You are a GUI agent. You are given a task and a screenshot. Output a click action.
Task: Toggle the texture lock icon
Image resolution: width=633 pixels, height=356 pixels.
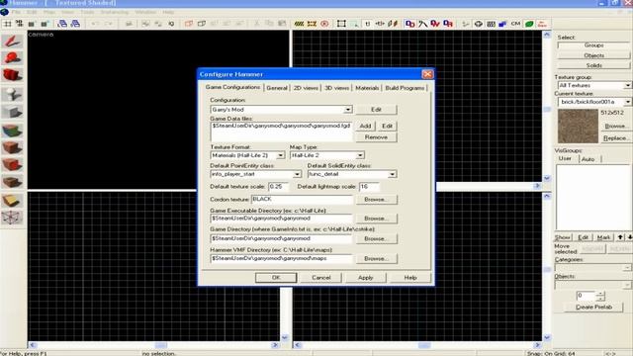(x=367, y=24)
